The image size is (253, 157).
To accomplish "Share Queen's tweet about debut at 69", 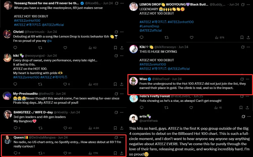I will coord(122,153).
